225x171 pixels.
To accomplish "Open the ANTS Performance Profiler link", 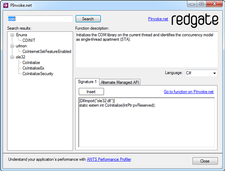I will (109, 159).
